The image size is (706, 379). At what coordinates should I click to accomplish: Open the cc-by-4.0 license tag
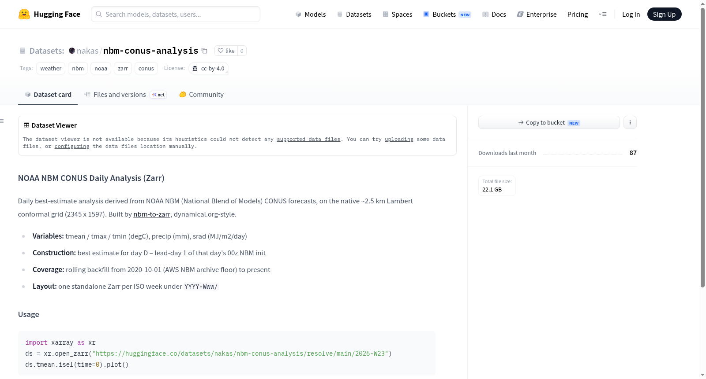tap(208, 68)
